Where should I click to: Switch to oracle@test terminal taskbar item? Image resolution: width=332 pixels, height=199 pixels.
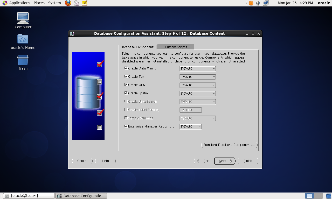(29, 196)
